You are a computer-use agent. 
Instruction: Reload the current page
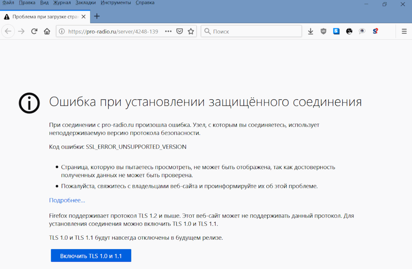pyautogui.click(x=34, y=31)
